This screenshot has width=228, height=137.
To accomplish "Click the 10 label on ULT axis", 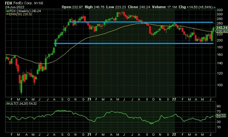I will point(219,127).
